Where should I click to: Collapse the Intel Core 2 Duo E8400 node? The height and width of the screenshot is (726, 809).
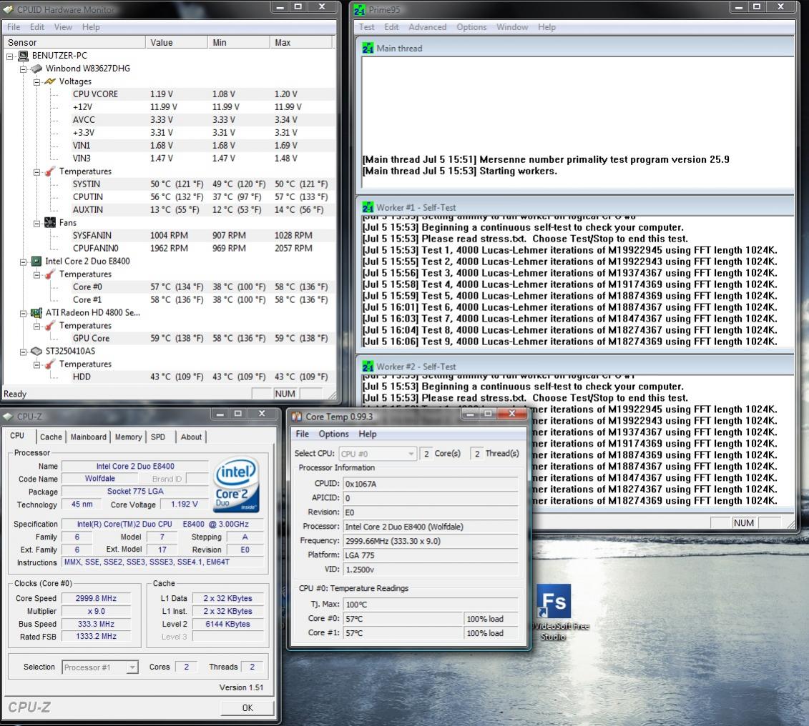click(x=23, y=262)
